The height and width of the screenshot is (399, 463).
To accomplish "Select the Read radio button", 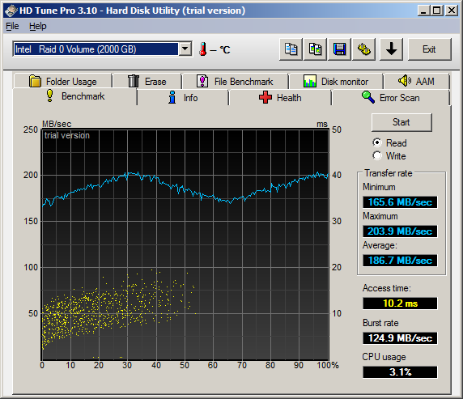I will coord(377,143).
